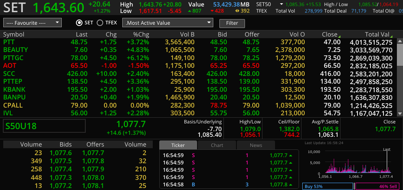
Task: Click the stock table scroll up arrow
Action: (400, 41)
